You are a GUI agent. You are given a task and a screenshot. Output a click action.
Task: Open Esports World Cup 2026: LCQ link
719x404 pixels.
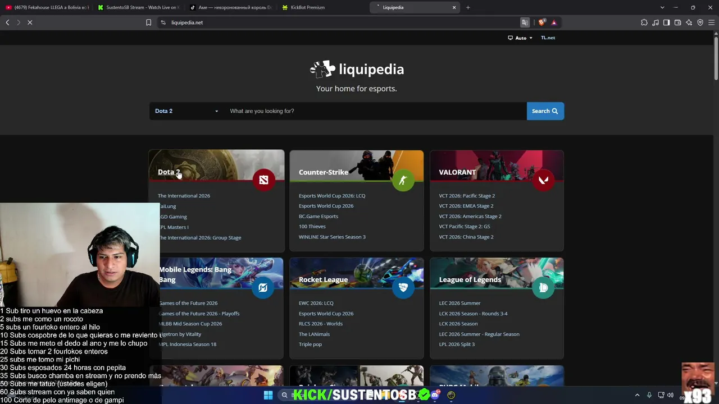click(332, 196)
